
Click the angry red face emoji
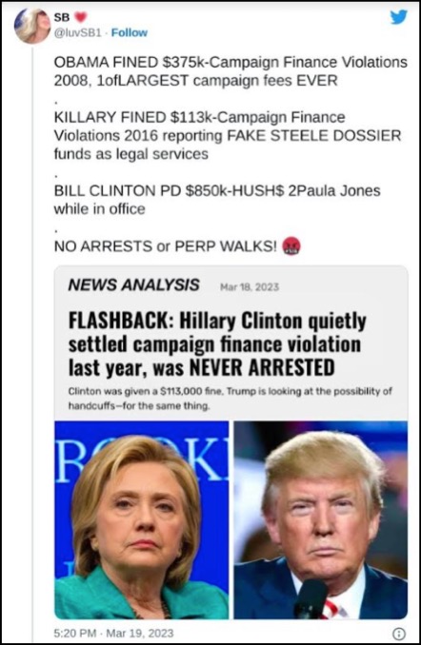click(291, 246)
